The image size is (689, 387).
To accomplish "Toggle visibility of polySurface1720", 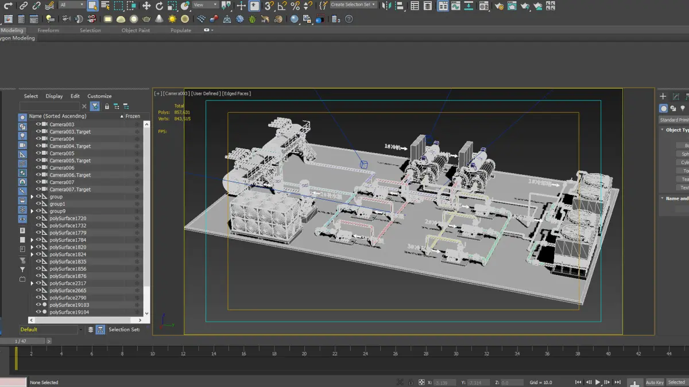I will (x=38, y=218).
